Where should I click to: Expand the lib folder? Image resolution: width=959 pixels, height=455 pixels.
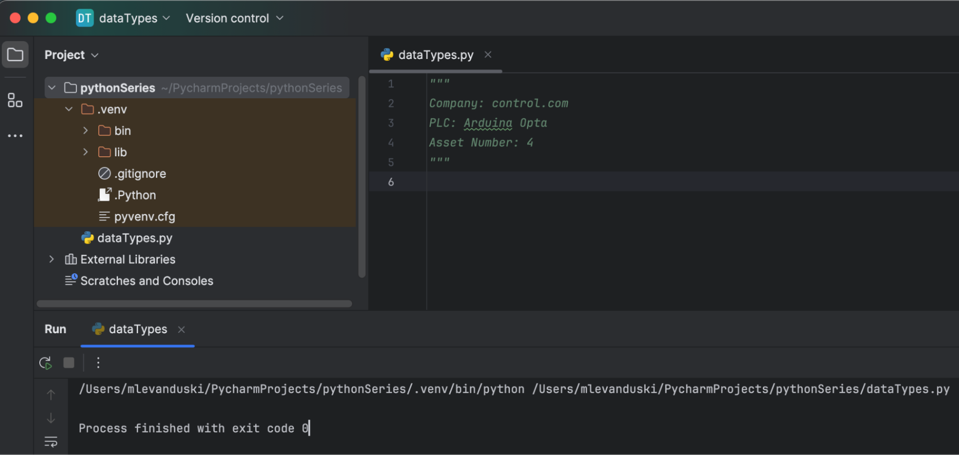point(85,152)
